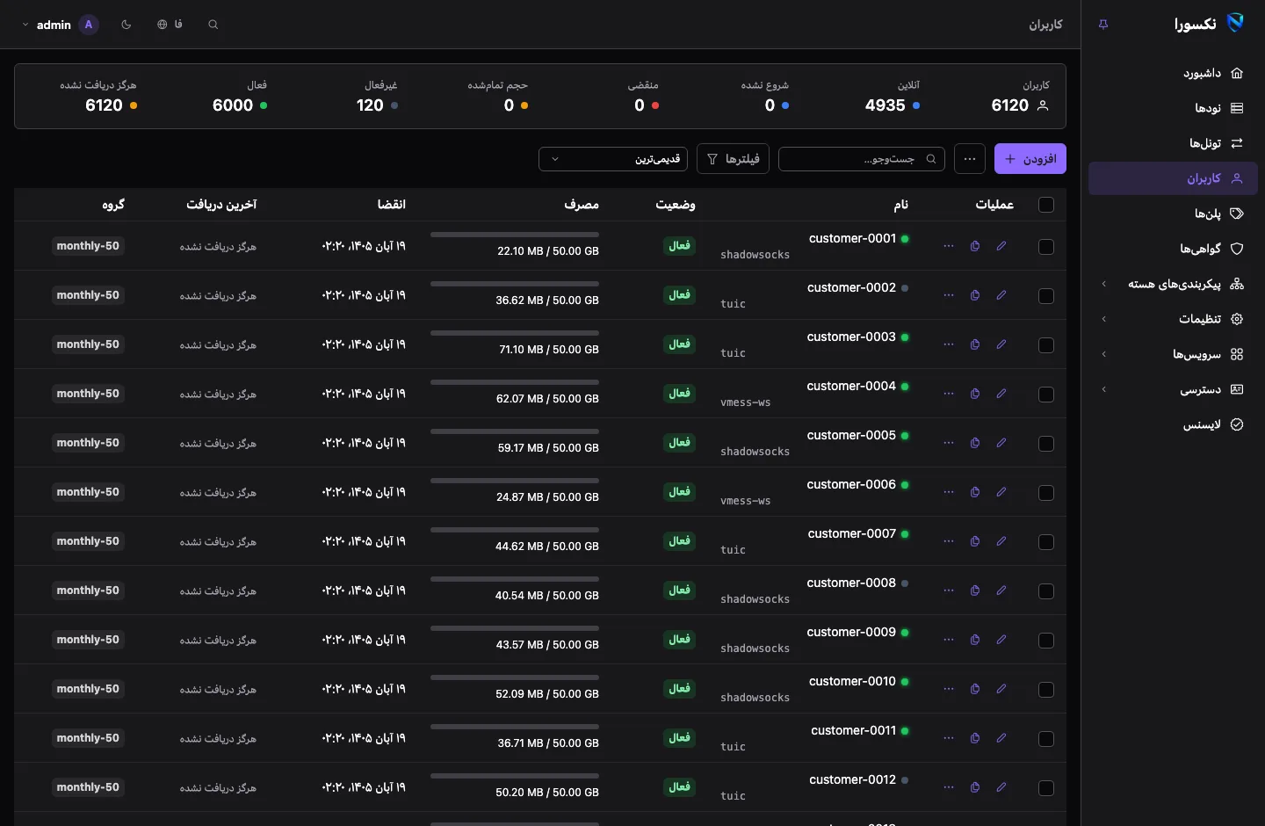The width and height of the screenshot is (1265, 826).
Task: Open لایسنس in sidebar
Action: (x=1173, y=424)
